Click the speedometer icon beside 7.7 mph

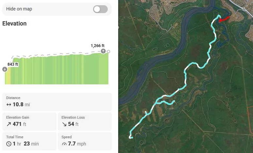pos(64,144)
